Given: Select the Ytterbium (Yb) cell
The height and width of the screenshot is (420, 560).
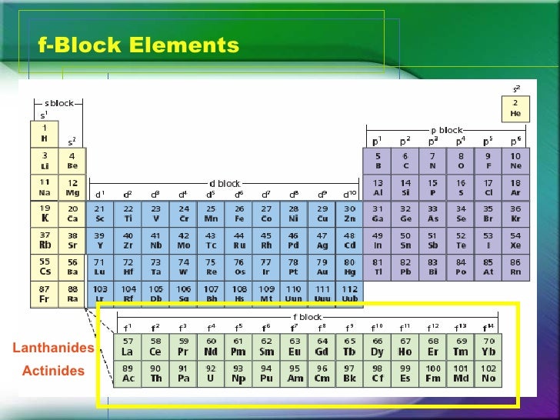Looking at the screenshot, I should pos(488,347).
